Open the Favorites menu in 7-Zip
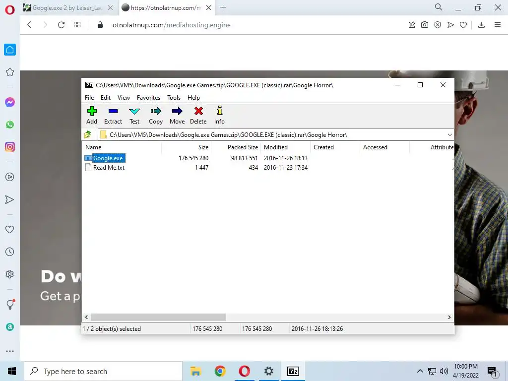This screenshot has width=508, height=381. (x=148, y=98)
